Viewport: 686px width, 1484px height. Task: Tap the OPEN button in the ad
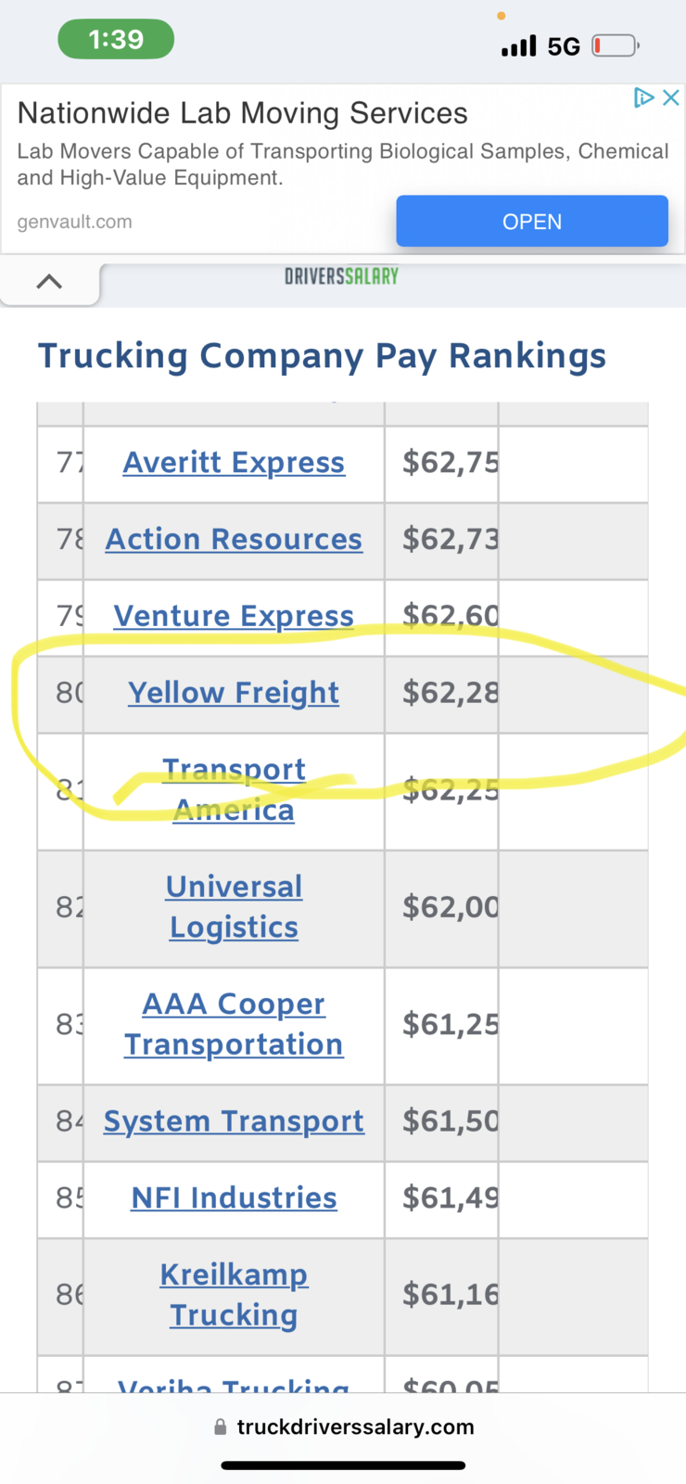pos(532,222)
